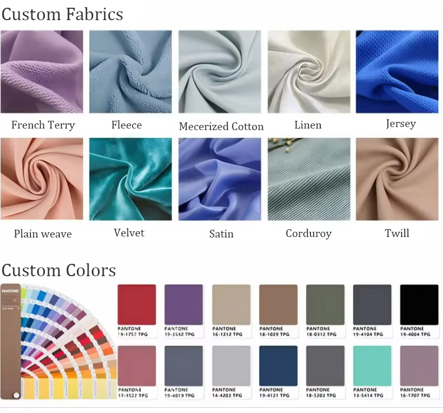
Task: Pick beige Pantone 16-1212 TPG swatch
Action: click(x=232, y=311)
